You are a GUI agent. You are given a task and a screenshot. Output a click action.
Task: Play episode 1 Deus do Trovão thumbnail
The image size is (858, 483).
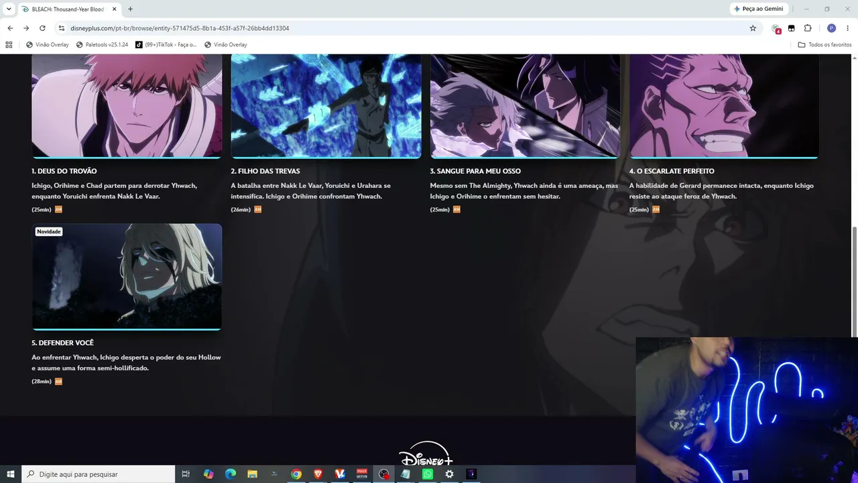coord(127,106)
